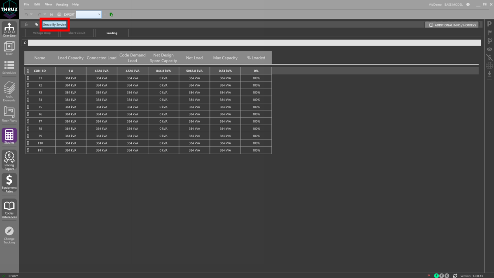Image resolution: width=494 pixels, height=278 pixels.
Task: Click the print icon in toolbar
Action: click(x=59, y=14)
